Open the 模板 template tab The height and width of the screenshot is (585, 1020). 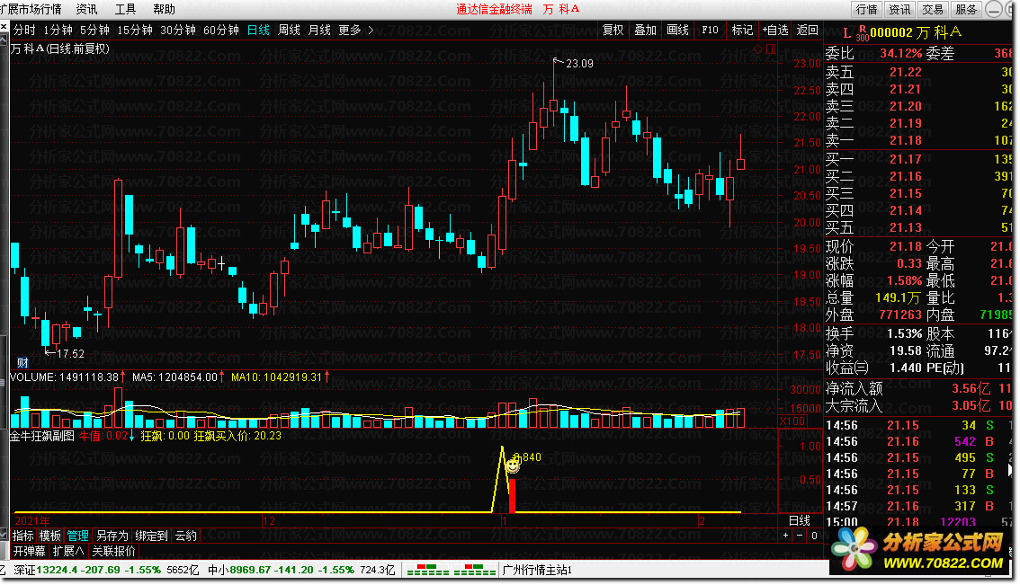tap(50, 536)
